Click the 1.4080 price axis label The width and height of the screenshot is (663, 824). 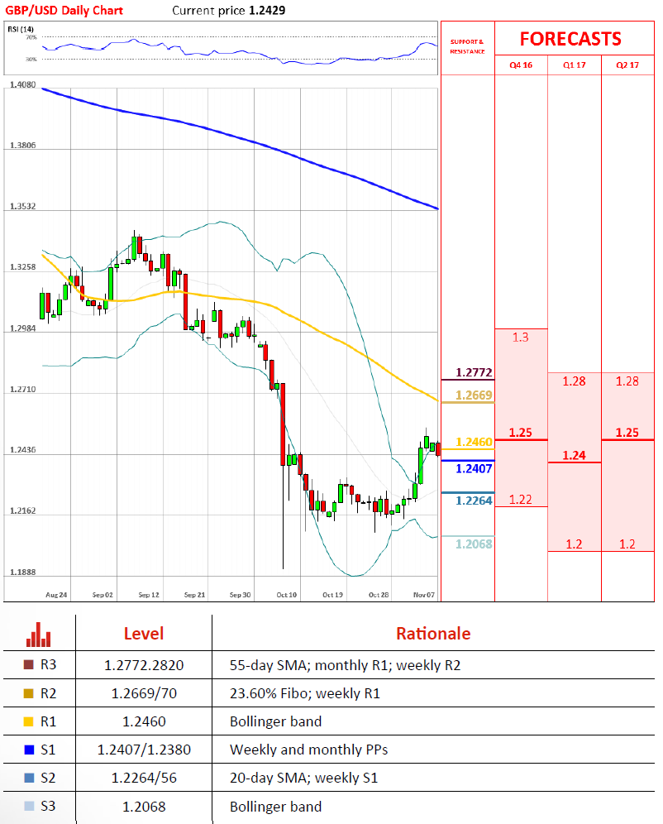click(x=22, y=84)
